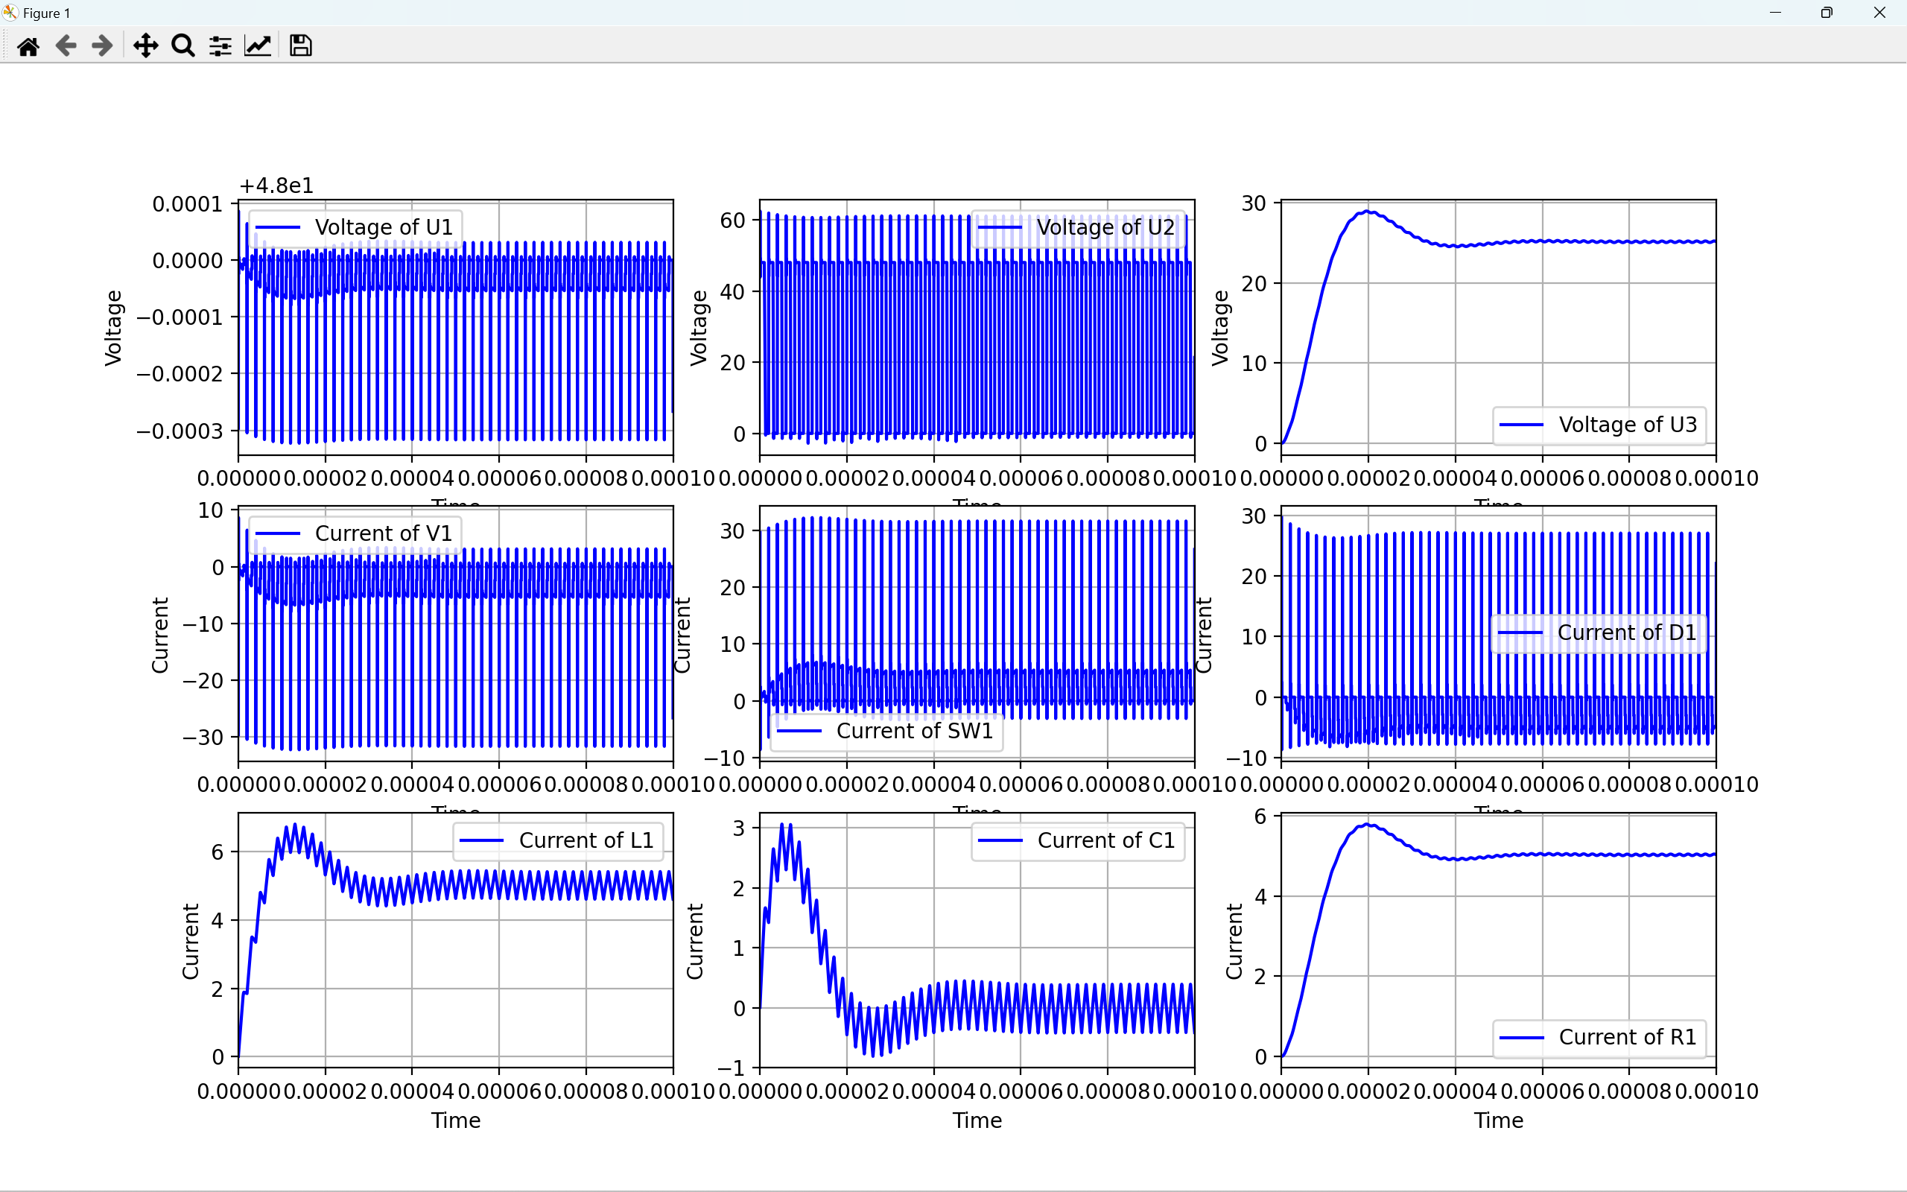The image size is (1907, 1192).
Task: Maximize the Figure 1 window
Action: point(1827,13)
